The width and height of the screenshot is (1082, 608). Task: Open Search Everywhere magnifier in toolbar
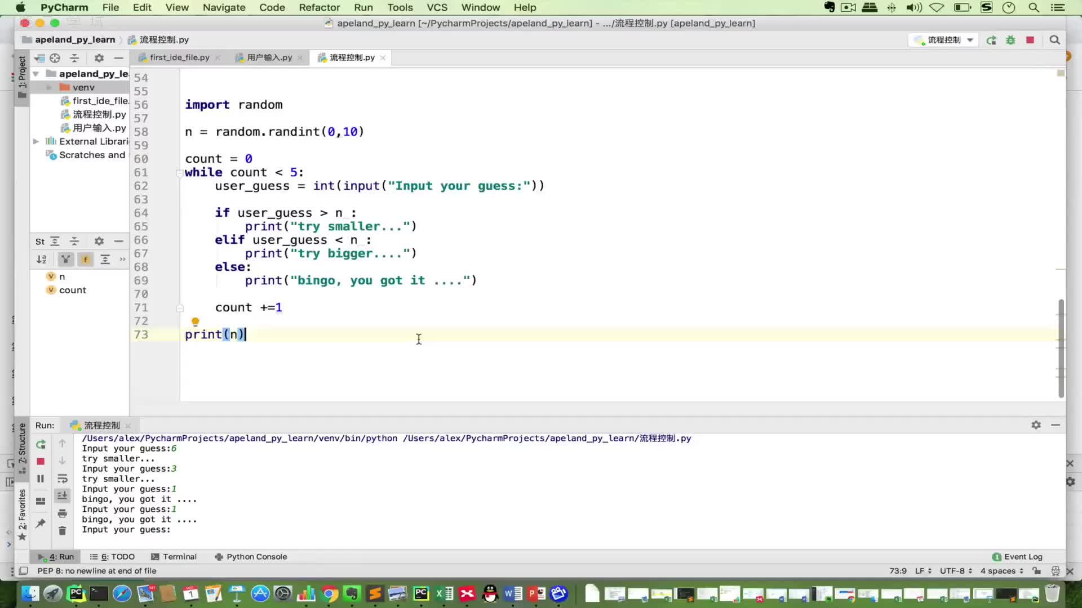pyautogui.click(x=1055, y=40)
